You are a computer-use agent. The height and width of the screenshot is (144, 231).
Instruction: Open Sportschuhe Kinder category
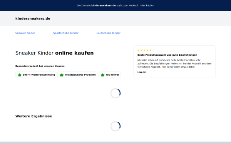(x=66, y=33)
